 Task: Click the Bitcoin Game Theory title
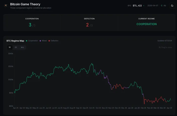coord(25,4)
